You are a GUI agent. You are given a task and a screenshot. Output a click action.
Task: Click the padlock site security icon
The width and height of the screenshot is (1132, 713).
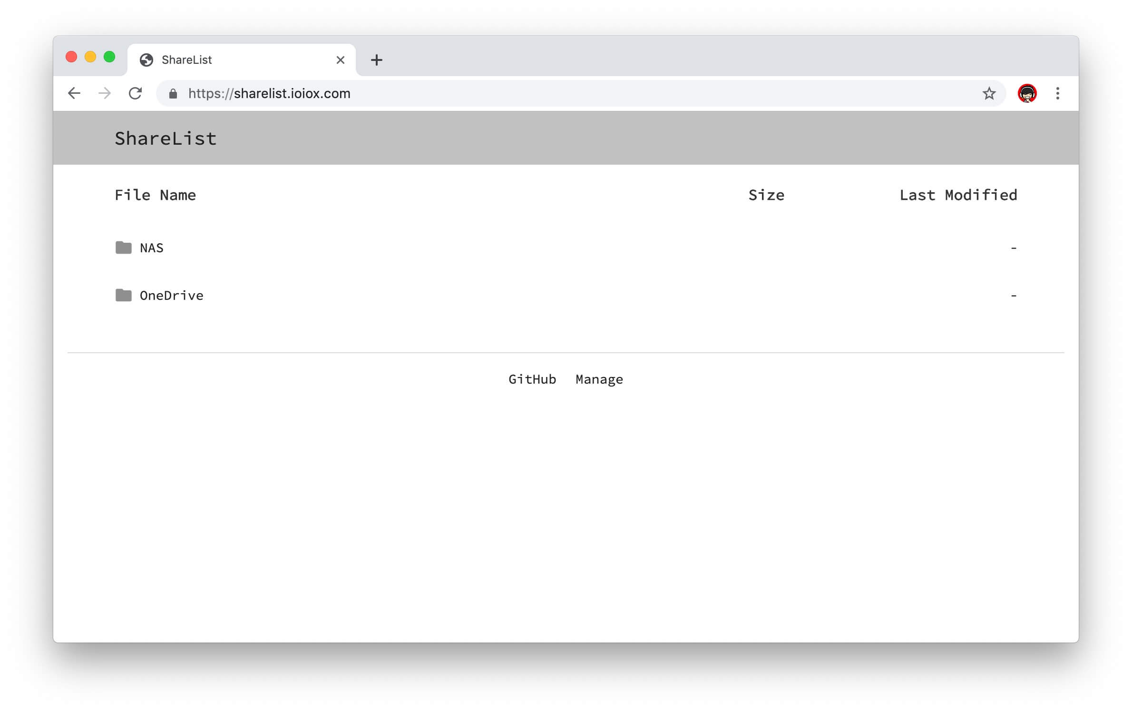point(173,94)
